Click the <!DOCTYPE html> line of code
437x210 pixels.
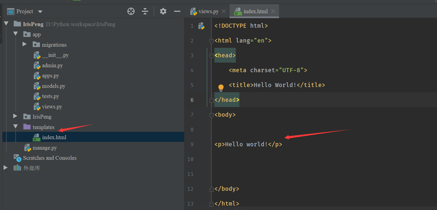(x=241, y=26)
